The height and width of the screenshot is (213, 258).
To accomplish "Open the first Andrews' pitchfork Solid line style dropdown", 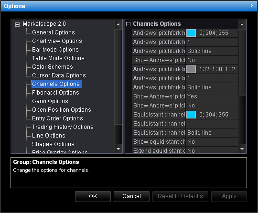I will [x=212, y=51].
